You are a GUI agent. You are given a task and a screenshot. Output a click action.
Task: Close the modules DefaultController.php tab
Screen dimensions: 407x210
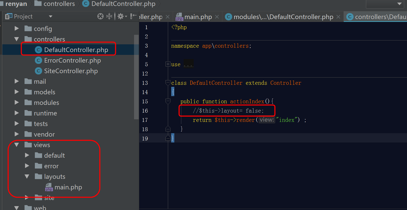pos(338,17)
